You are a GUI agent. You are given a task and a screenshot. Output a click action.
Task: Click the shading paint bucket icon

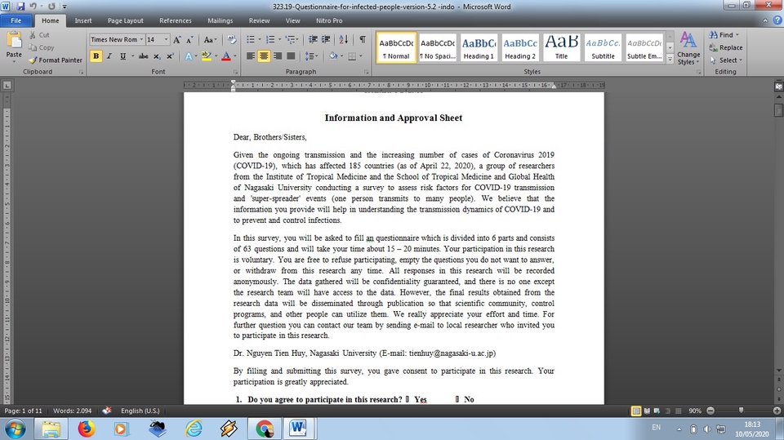point(333,56)
